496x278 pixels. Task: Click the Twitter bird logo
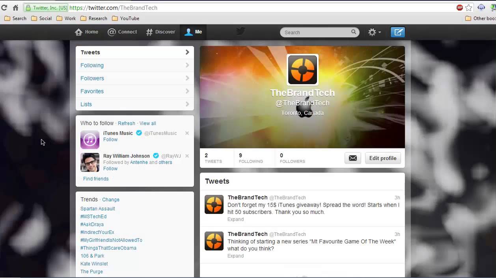click(x=241, y=32)
